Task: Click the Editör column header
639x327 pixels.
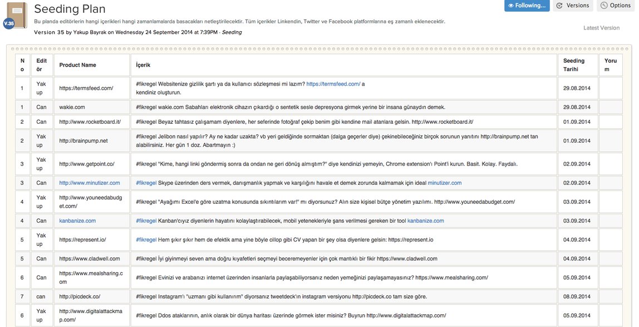Action: [x=42, y=65]
